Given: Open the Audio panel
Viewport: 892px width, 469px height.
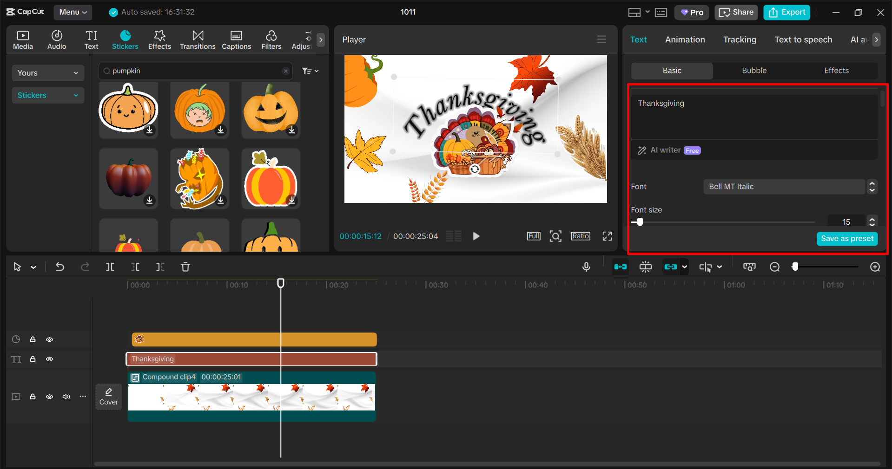Looking at the screenshot, I should point(56,39).
